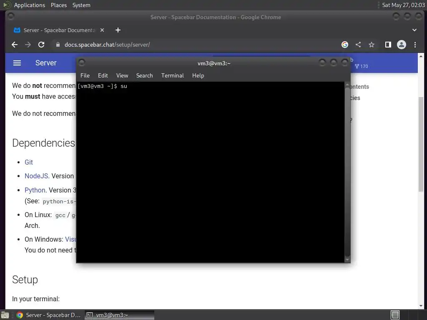Open the terminal View menu

(x=122, y=75)
